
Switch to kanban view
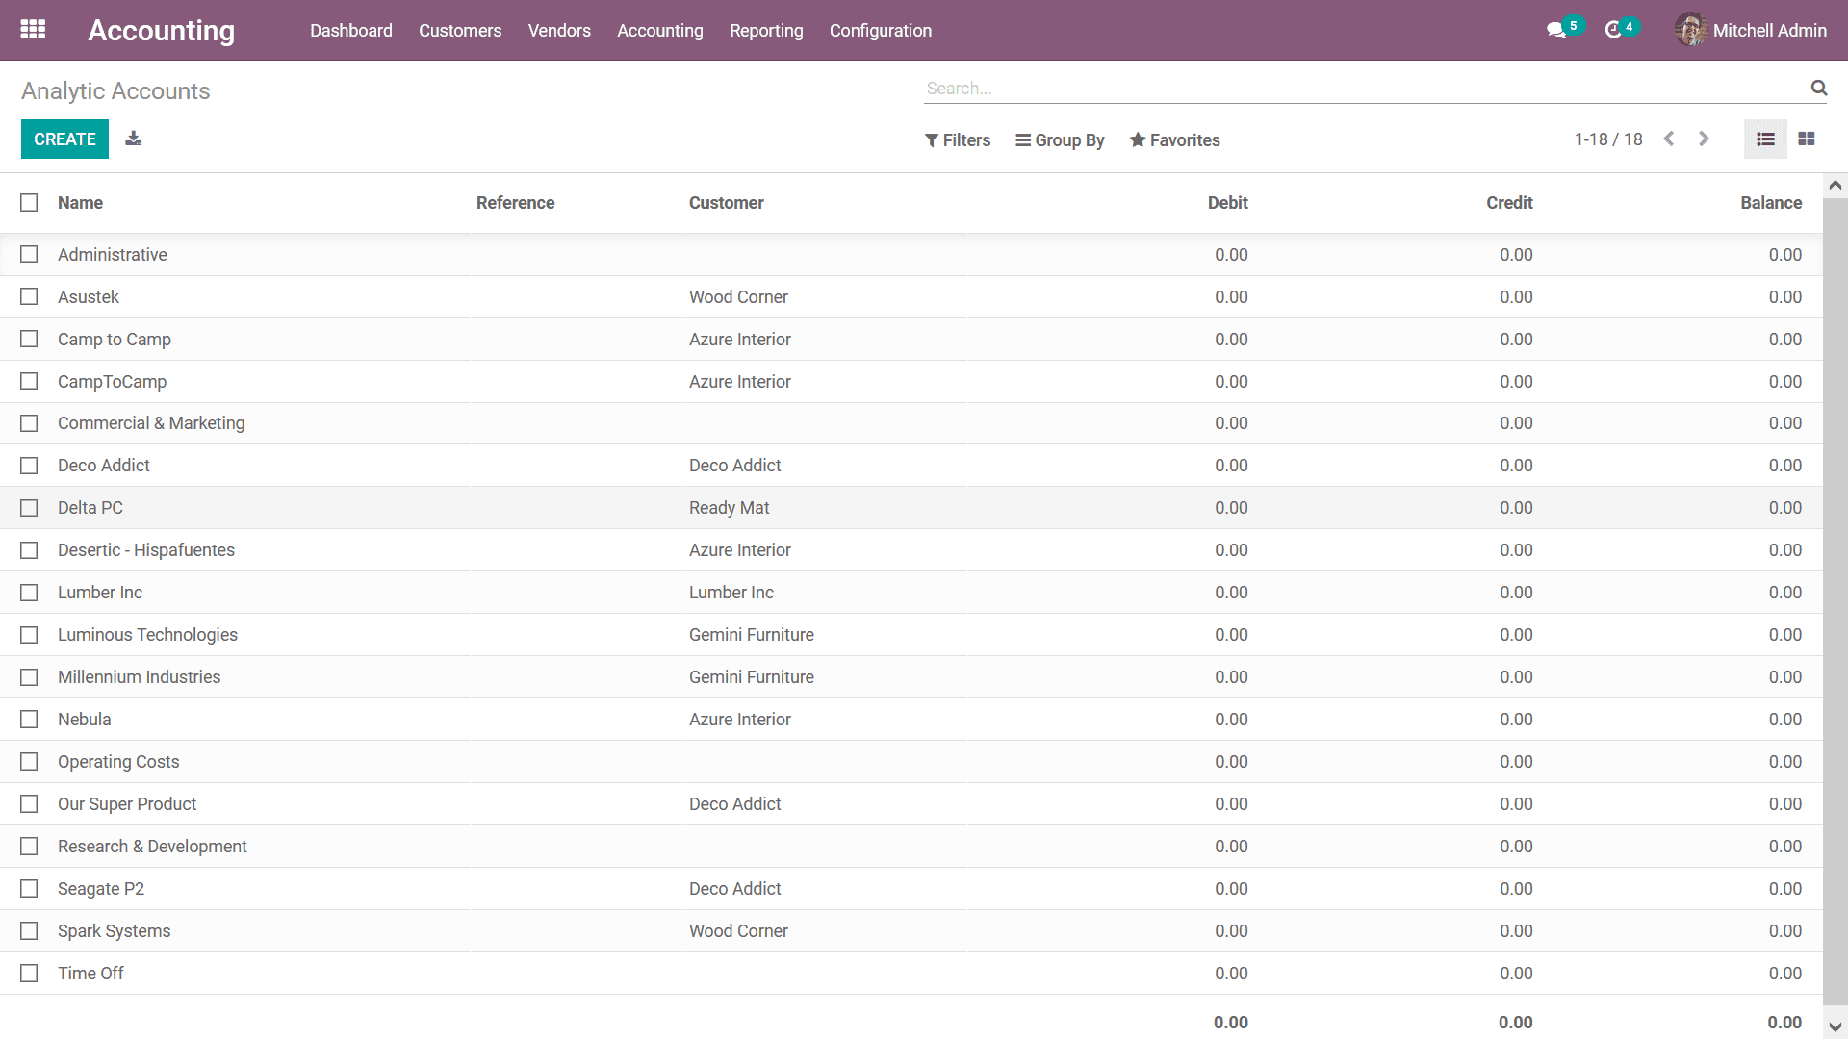click(x=1807, y=139)
